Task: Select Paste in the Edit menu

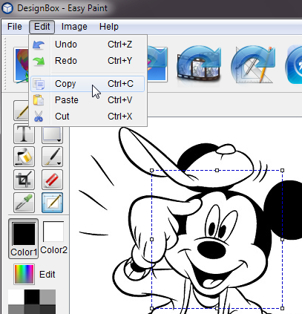Action: 88,100
